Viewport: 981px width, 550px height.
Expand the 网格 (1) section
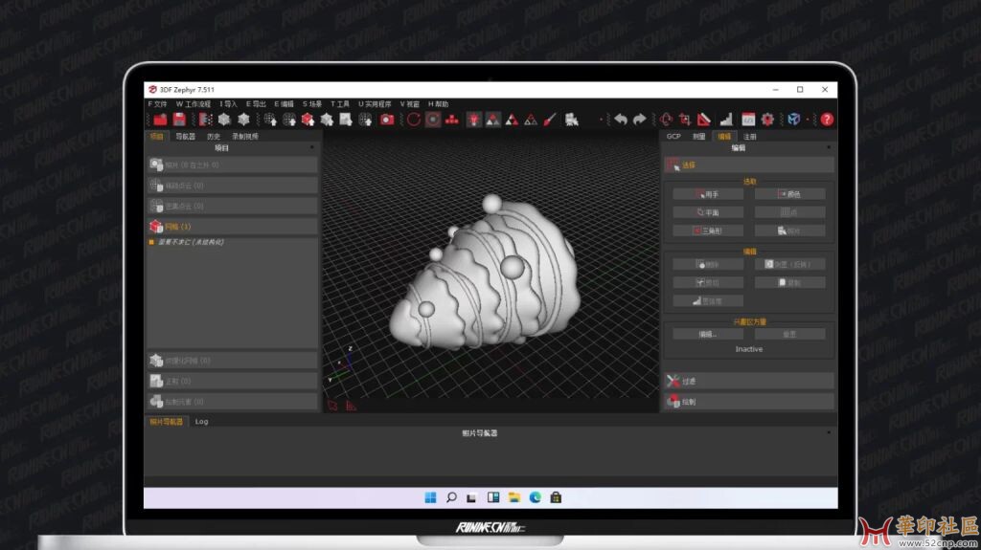point(232,227)
